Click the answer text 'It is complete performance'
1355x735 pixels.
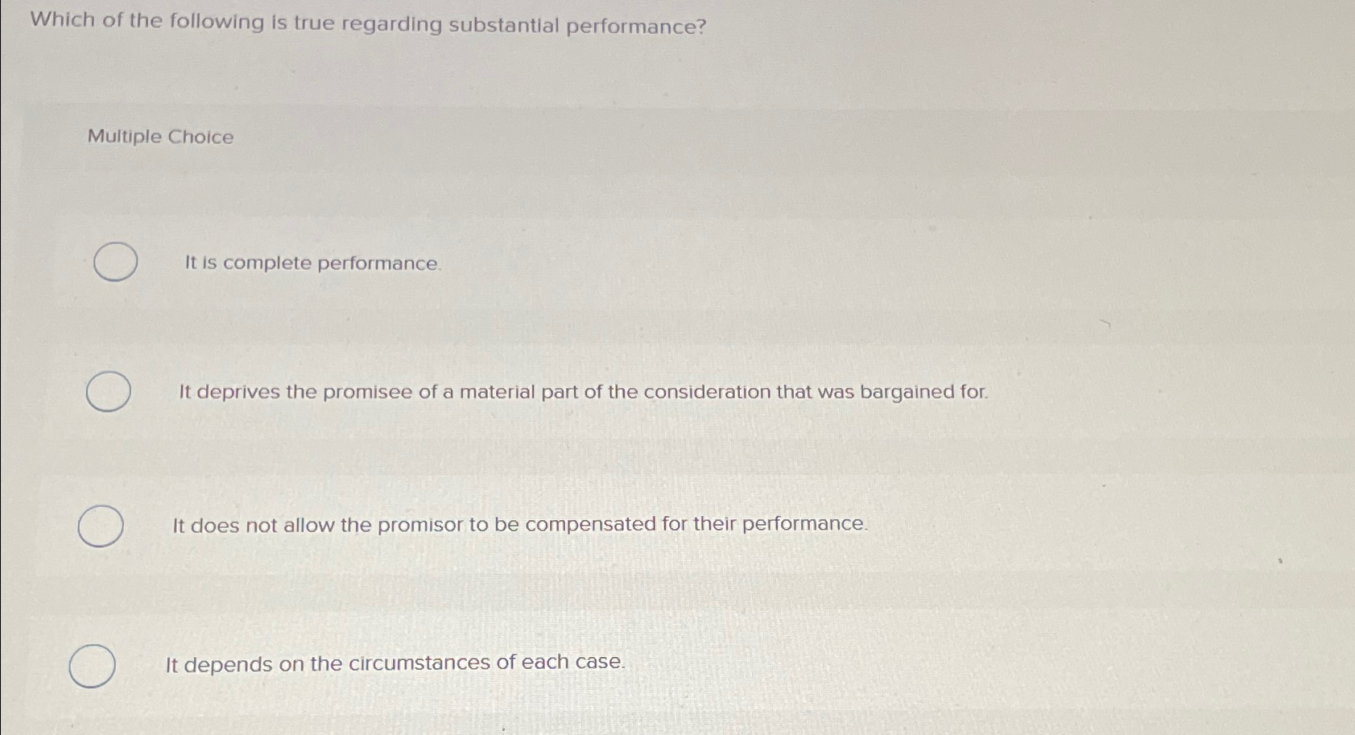point(312,262)
